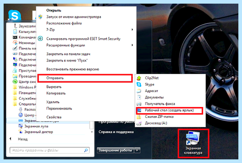Open shutdown options arrow button
242x163 pixels.
pyautogui.click(x=138, y=150)
